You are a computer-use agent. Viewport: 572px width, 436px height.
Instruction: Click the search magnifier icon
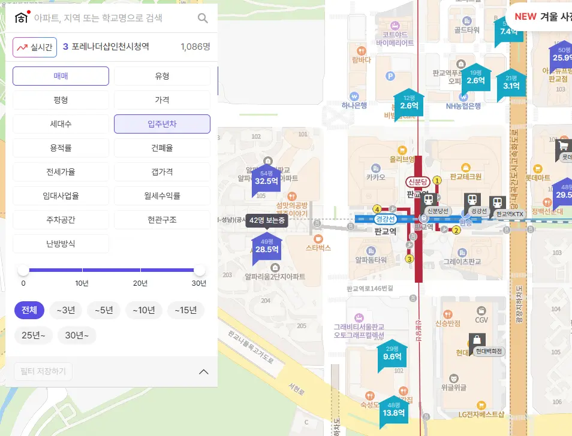pyautogui.click(x=203, y=17)
